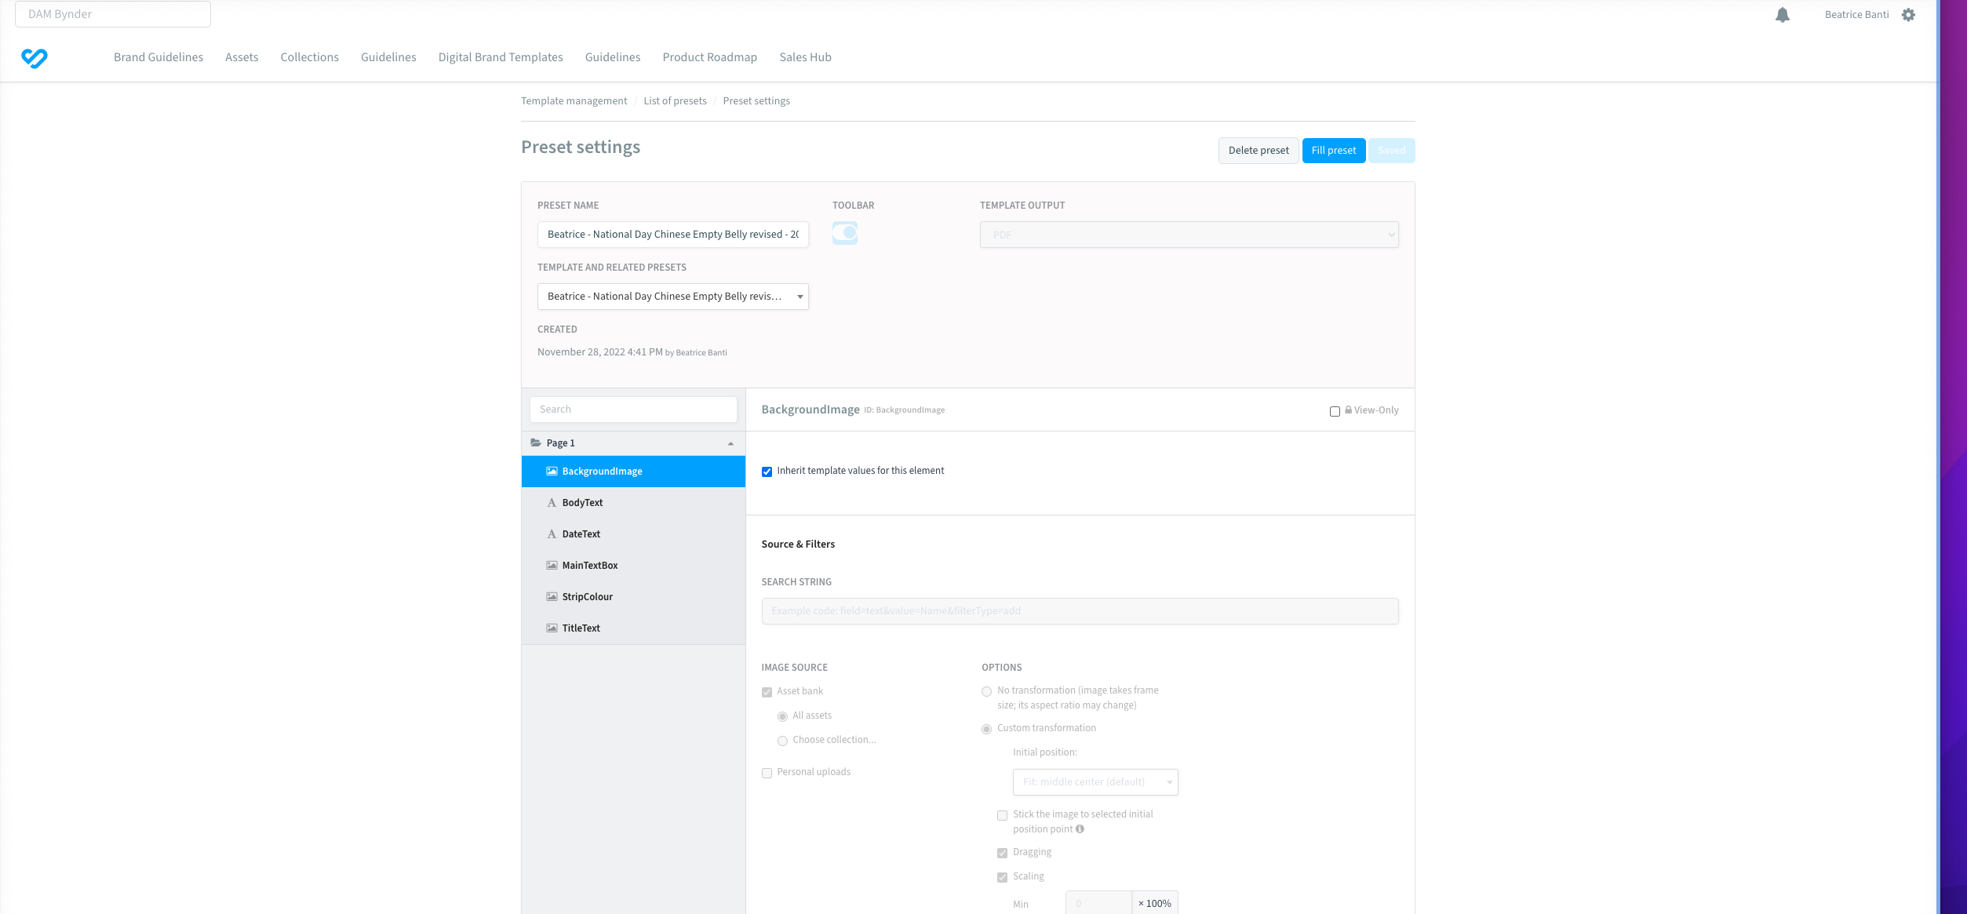
Task: Uncheck Inherit template values for this element
Action: pyautogui.click(x=767, y=472)
